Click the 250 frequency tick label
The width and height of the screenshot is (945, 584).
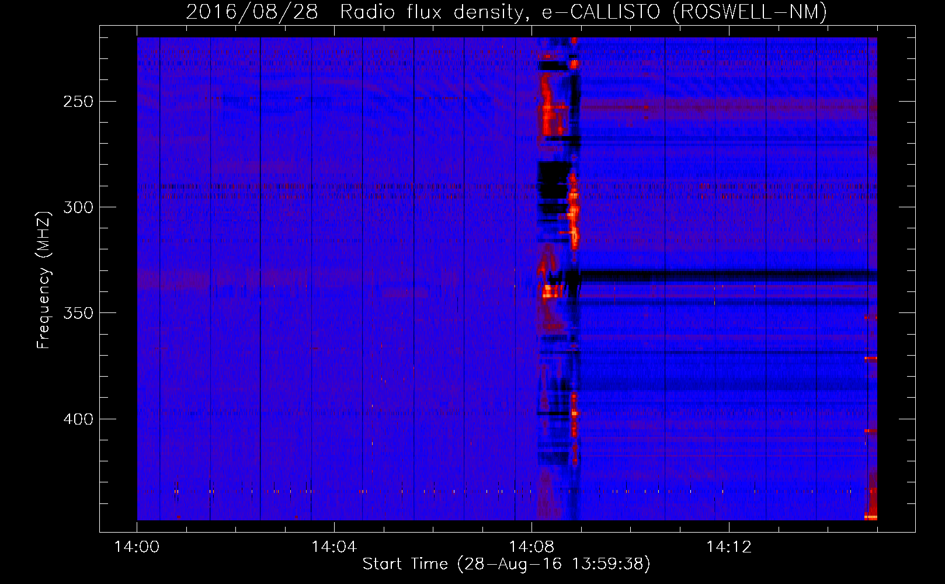pos(78,102)
